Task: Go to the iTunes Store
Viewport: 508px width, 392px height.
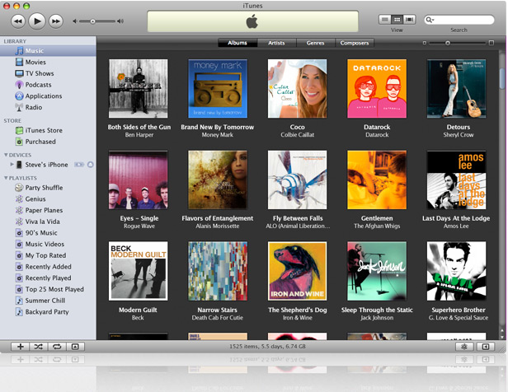Action: [48, 130]
